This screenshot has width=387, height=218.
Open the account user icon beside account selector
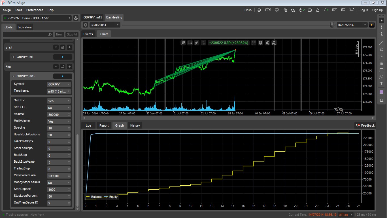[76, 18]
